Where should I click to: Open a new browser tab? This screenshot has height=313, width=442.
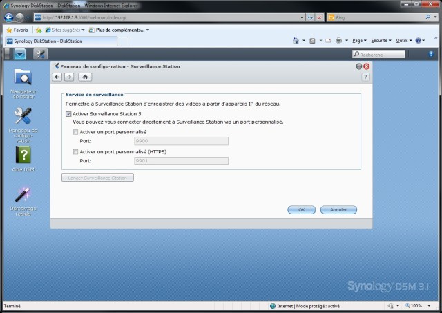point(122,41)
